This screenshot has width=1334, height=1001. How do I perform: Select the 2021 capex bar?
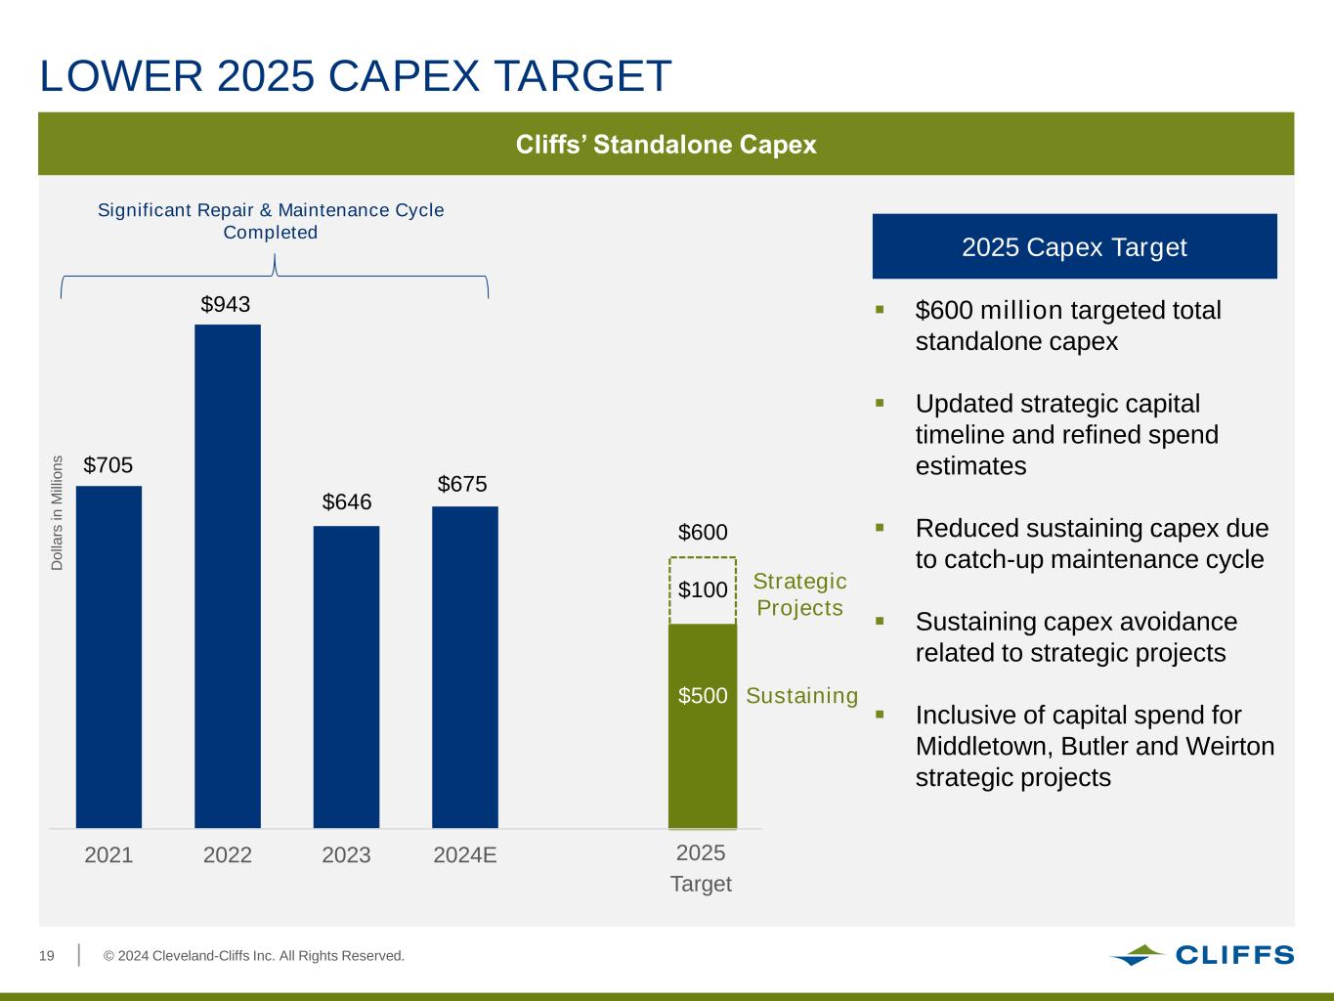[x=108, y=657]
